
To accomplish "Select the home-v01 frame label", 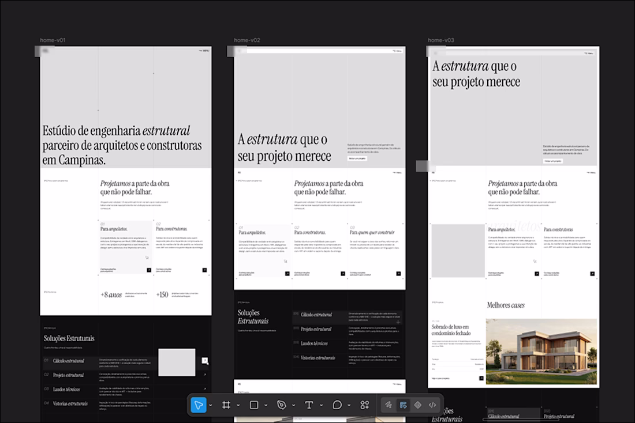I will [53, 40].
